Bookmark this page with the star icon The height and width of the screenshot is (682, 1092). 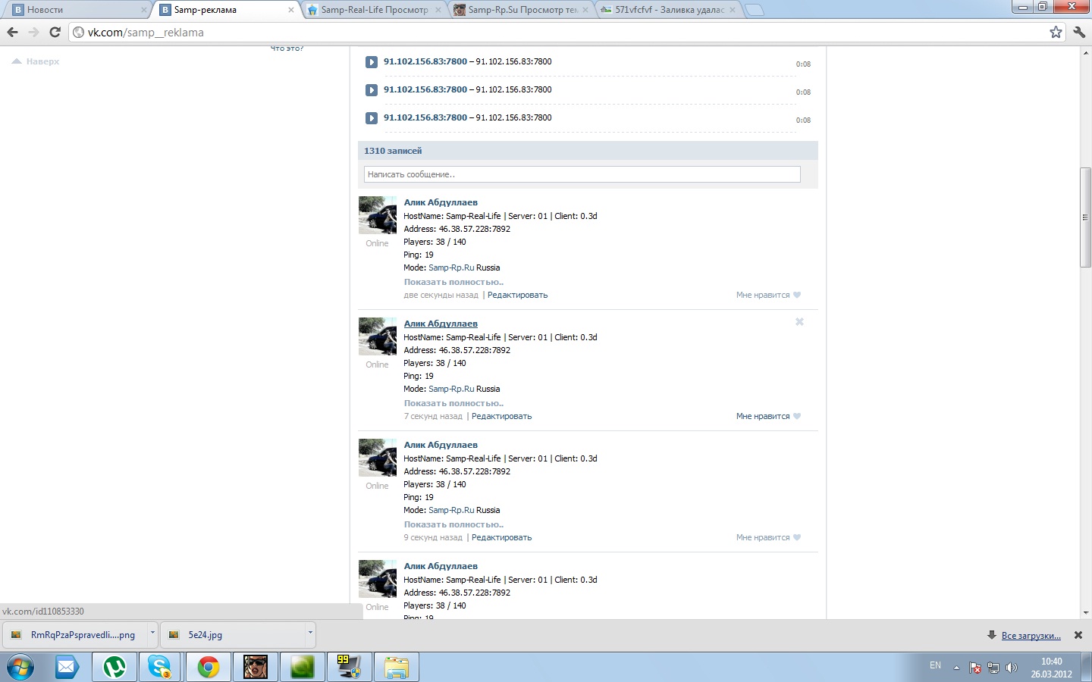[1056, 32]
